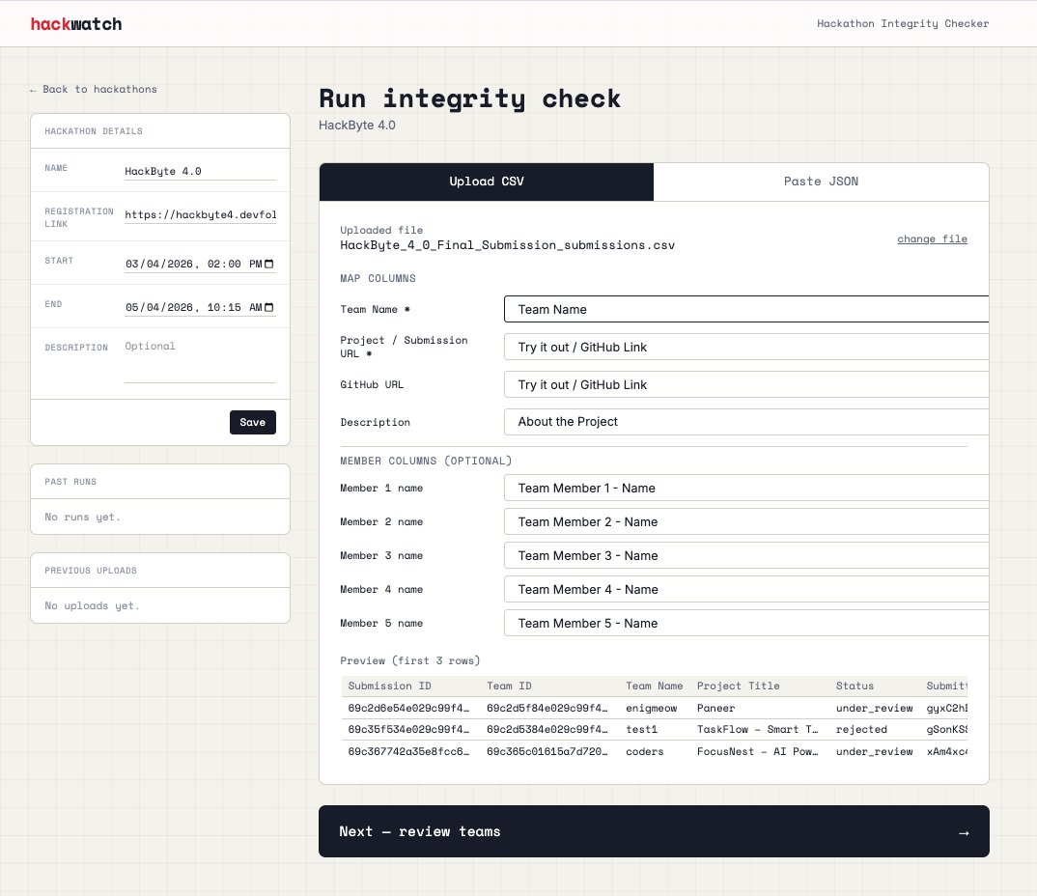Screen dimensions: 1037x896
Task: Click the Submission ID column header
Action: coord(389,686)
